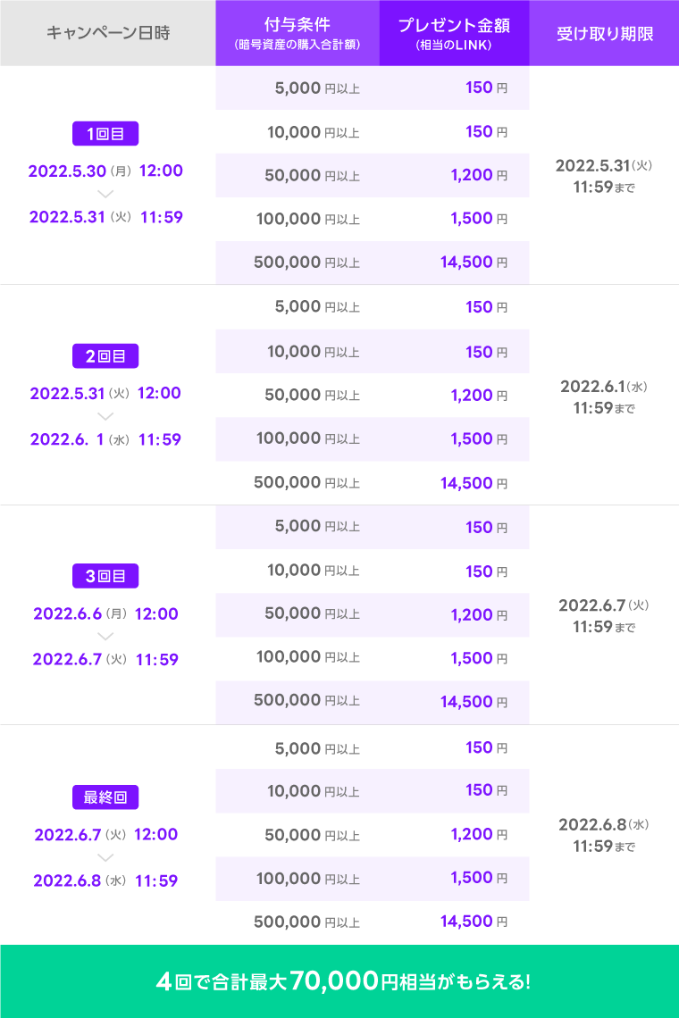Click the 2回目 round badge
Image resolution: width=679 pixels, height=1018 pixels.
point(105,355)
